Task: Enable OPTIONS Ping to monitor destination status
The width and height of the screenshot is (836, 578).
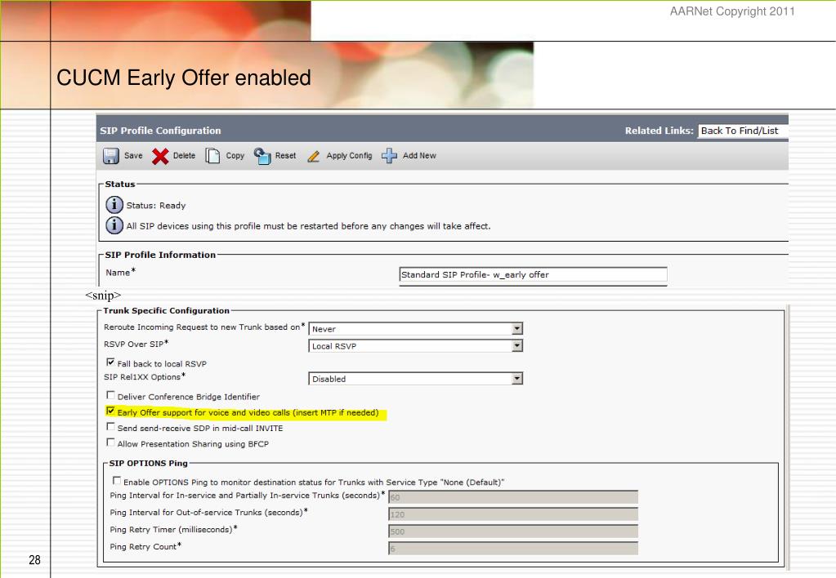Action: [117, 481]
